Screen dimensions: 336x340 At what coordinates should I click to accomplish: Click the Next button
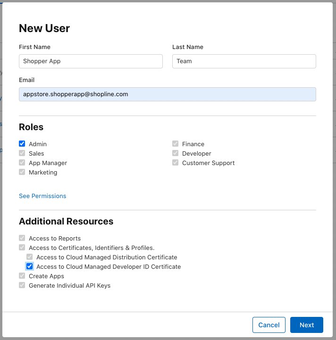tap(306, 325)
